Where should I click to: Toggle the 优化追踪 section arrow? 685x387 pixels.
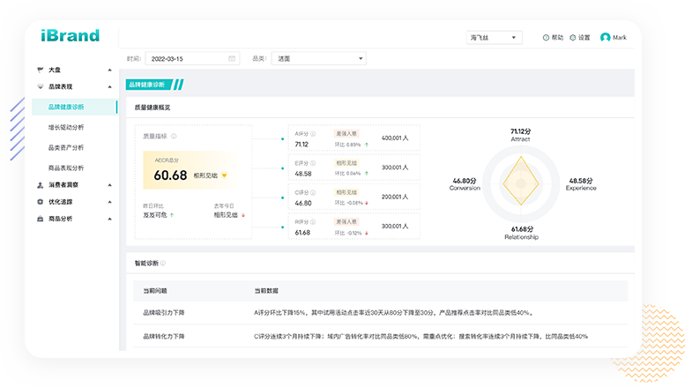(109, 202)
